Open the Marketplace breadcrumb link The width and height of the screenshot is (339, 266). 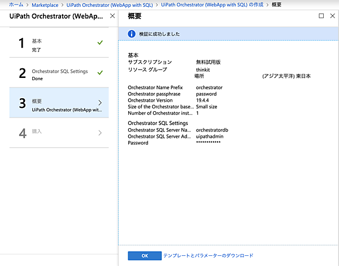[x=45, y=5]
